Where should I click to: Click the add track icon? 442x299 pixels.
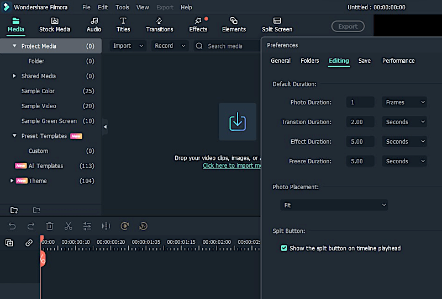click(x=9, y=243)
